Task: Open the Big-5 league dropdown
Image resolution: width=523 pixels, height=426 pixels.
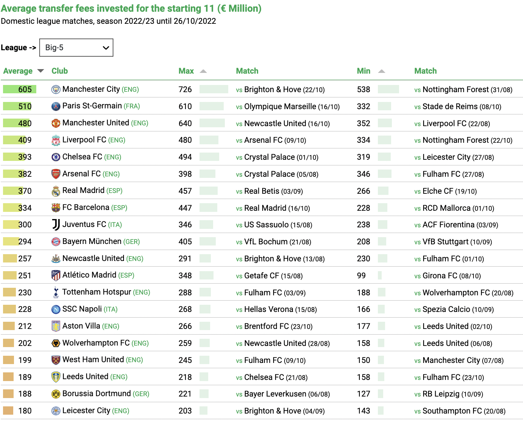Action: tap(76, 48)
